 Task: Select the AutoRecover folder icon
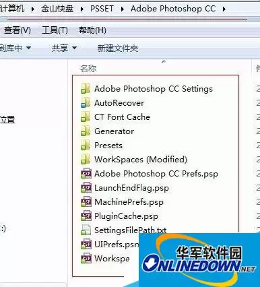[x=86, y=102]
